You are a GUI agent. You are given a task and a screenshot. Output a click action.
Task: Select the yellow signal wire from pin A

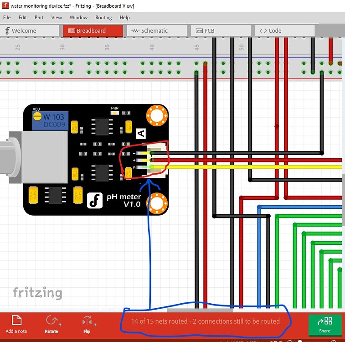[x=247, y=167]
